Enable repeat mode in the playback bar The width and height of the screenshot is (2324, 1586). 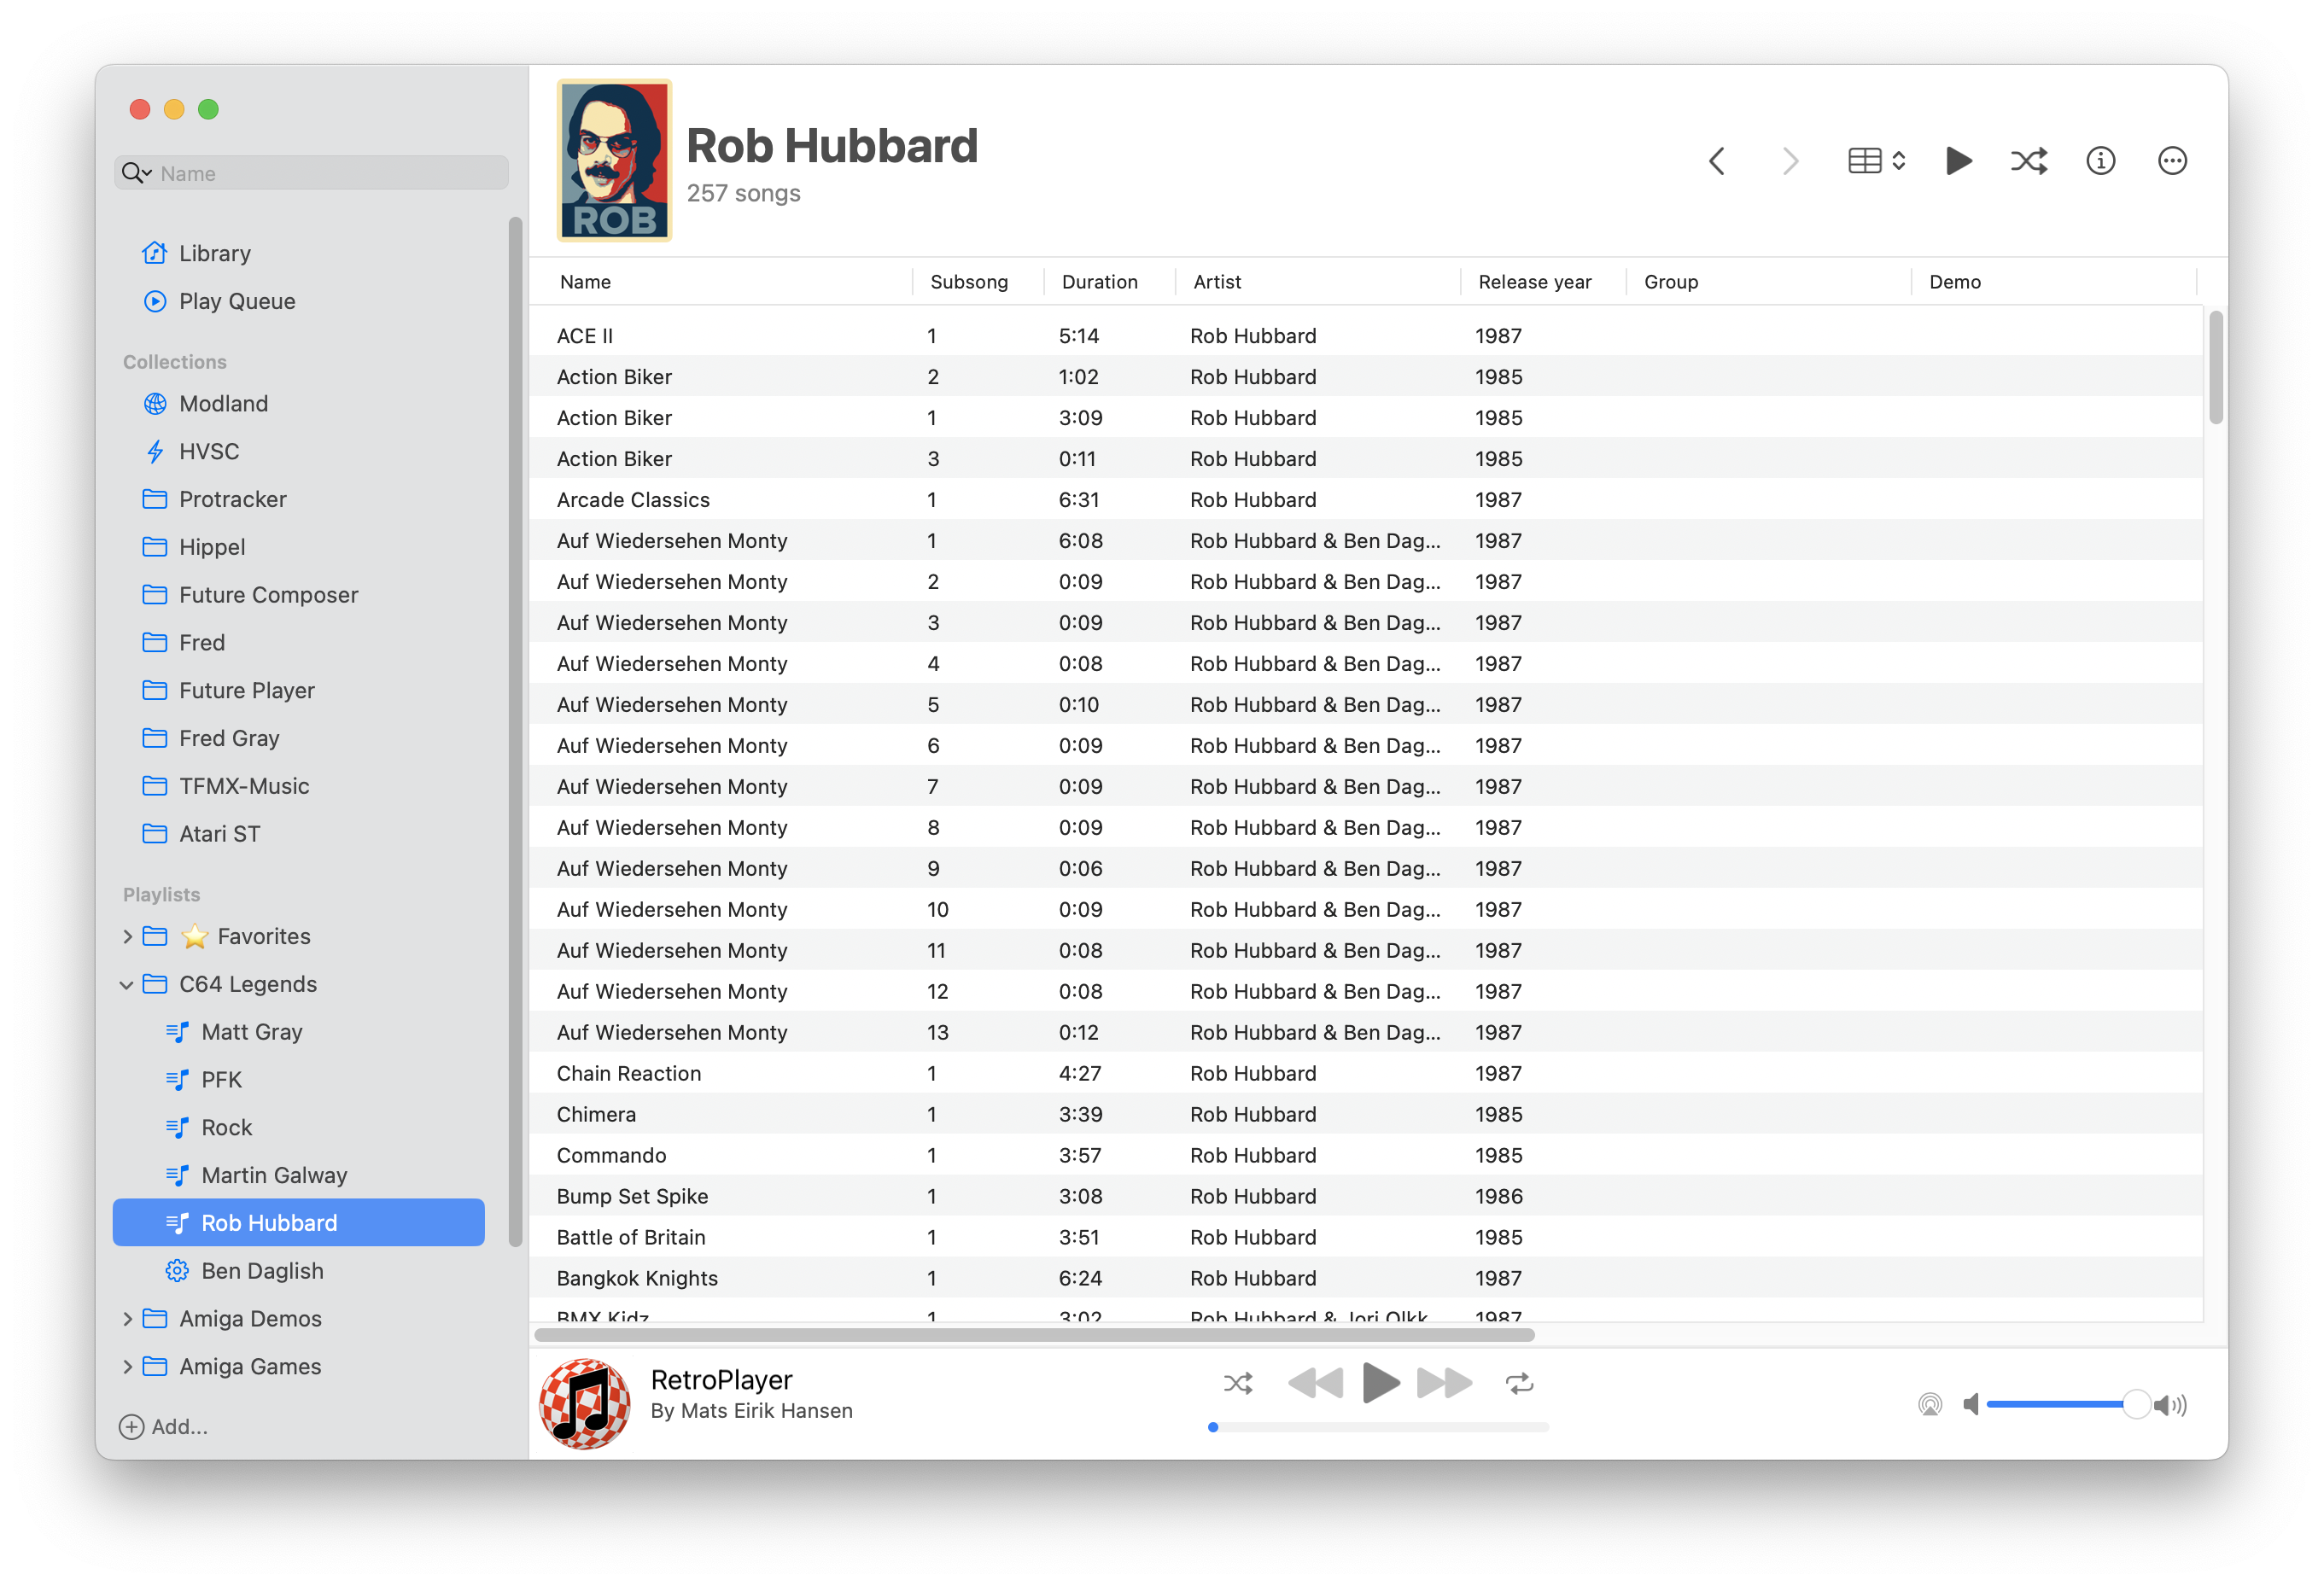pos(1519,1383)
